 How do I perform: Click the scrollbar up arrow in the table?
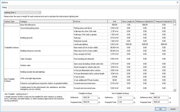point(175,21)
